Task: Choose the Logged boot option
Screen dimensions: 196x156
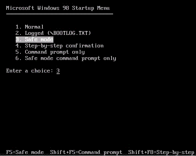Action: click(x=53, y=33)
